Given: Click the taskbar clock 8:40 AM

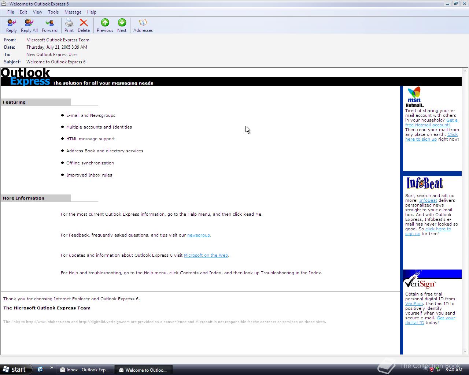Looking at the screenshot, I should [454, 370].
